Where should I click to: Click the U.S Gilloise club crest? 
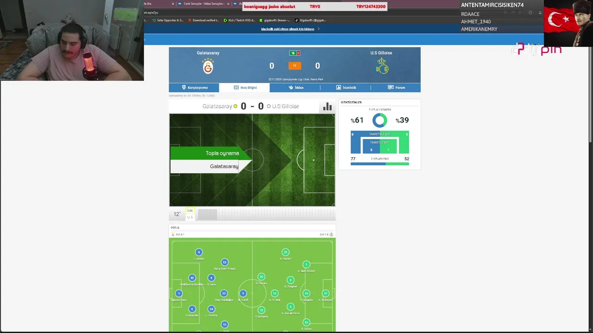click(x=381, y=67)
